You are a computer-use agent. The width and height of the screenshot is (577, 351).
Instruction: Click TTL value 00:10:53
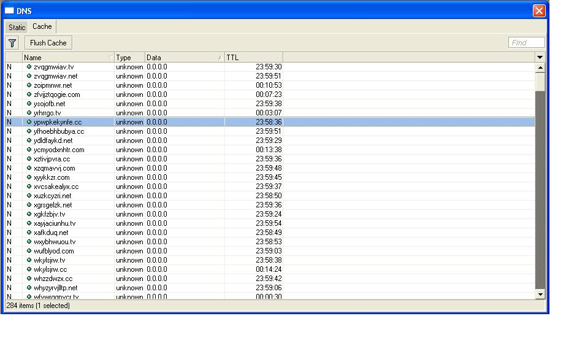click(x=269, y=85)
